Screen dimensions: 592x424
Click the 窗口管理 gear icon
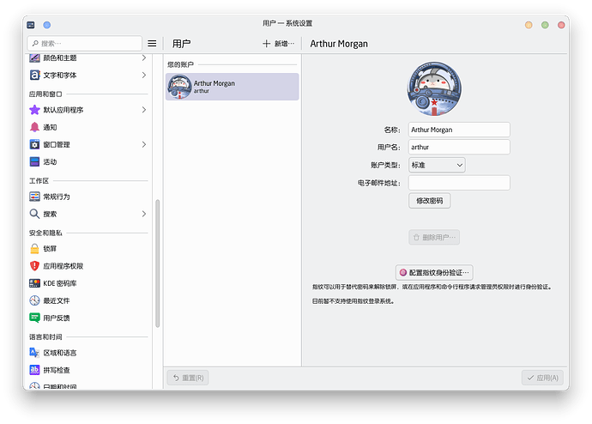click(34, 144)
